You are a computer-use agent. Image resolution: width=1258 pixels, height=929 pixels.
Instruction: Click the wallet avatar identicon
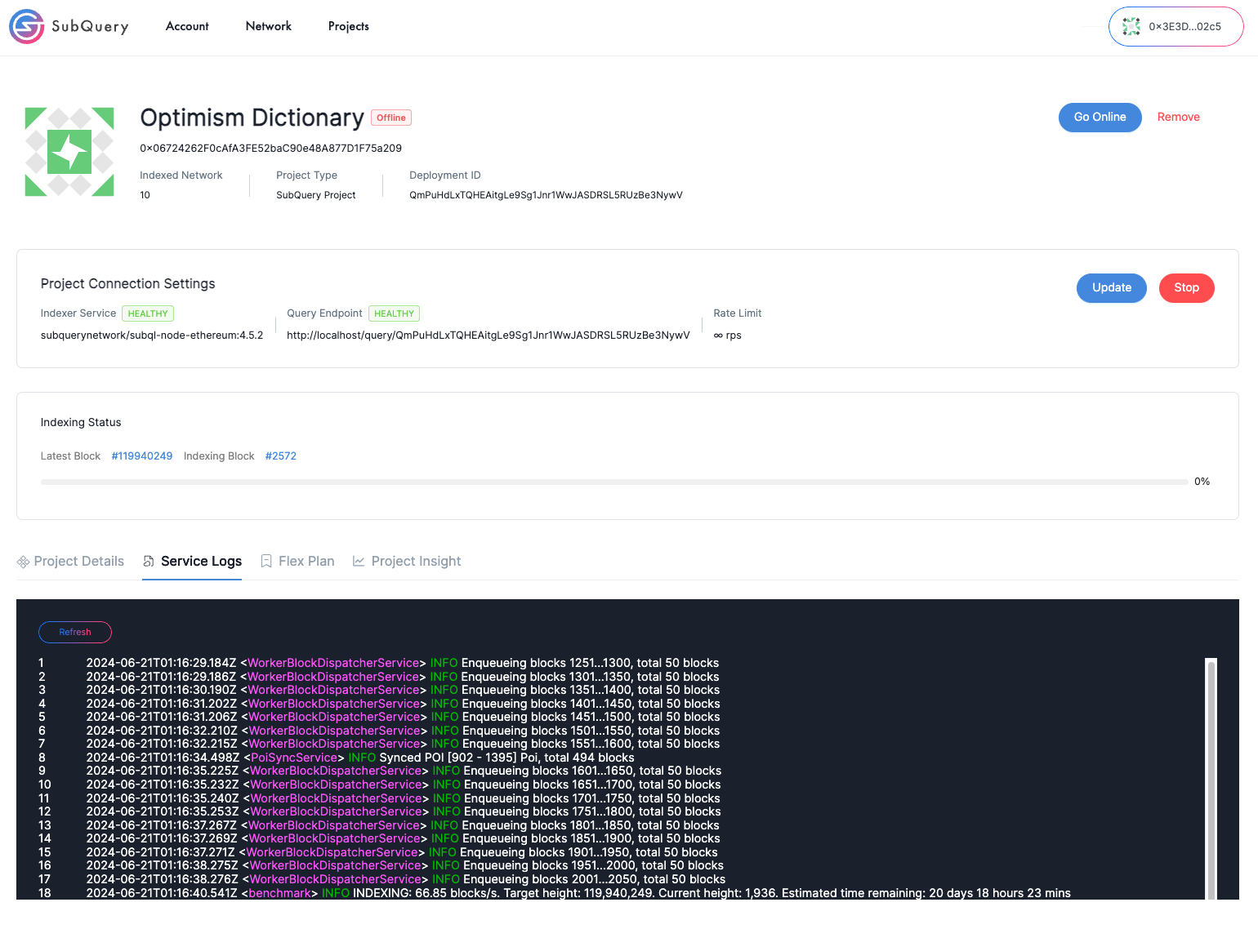tap(1131, 27)
